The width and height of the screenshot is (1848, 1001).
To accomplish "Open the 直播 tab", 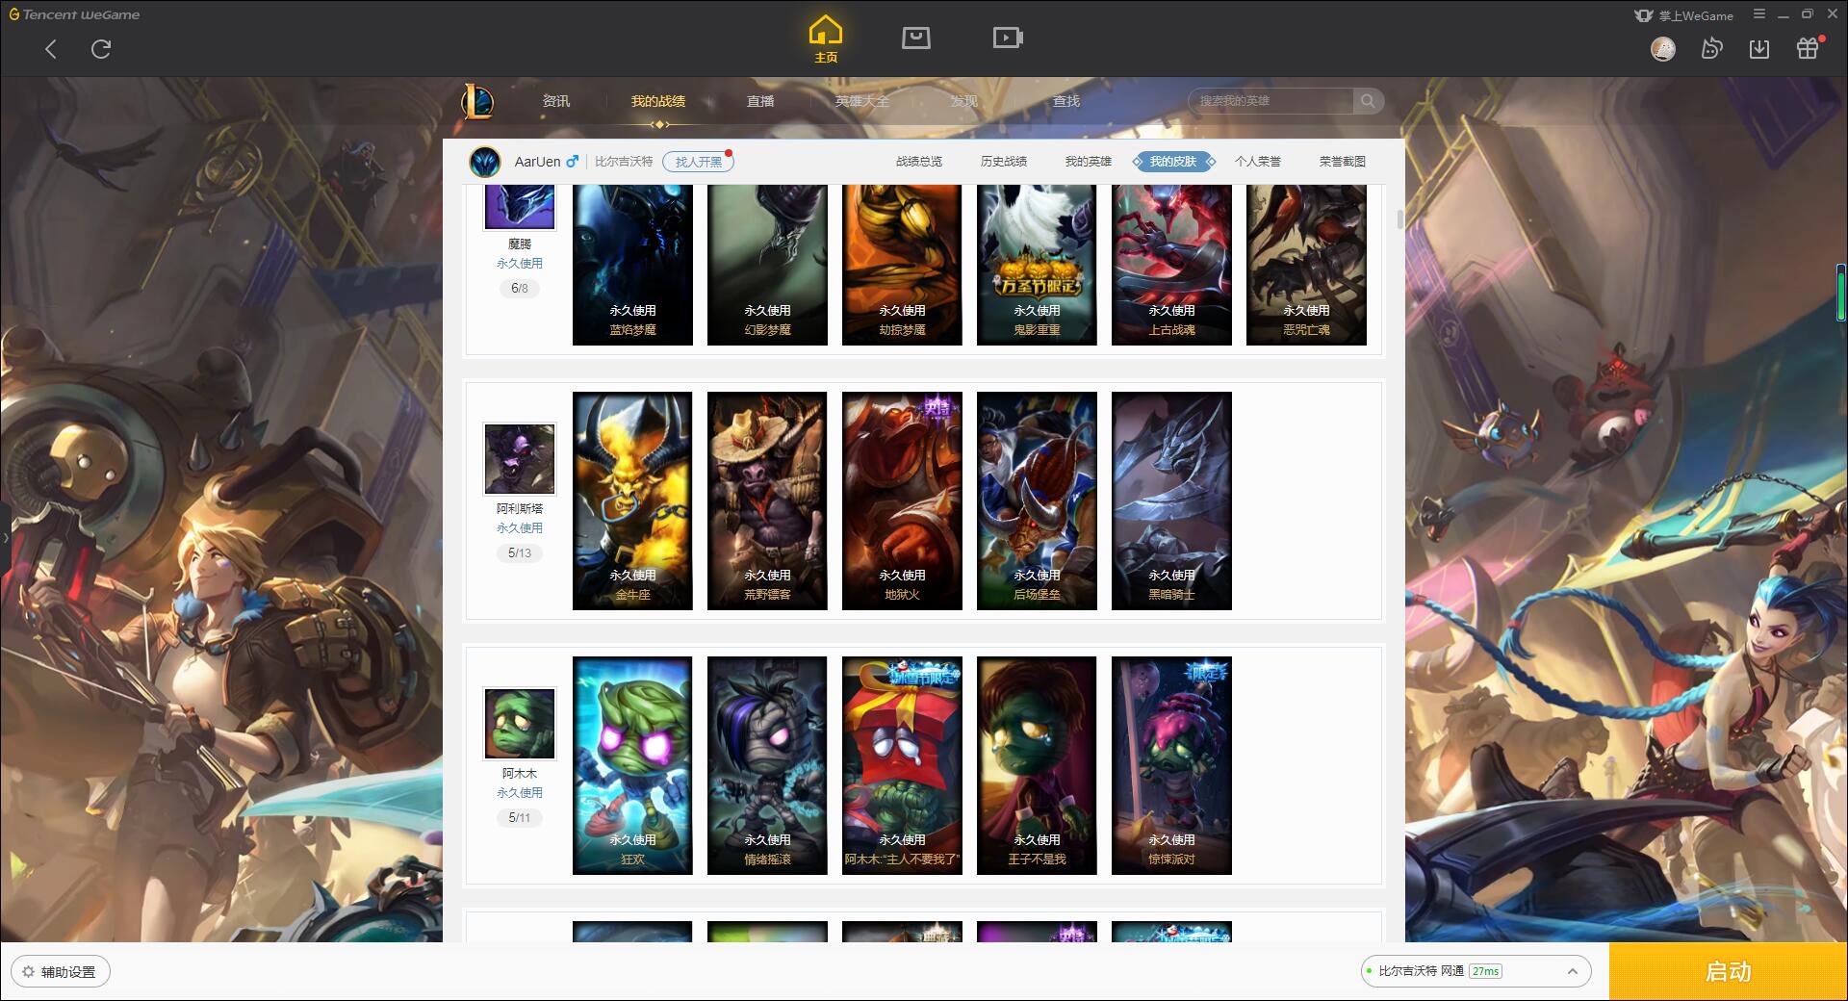I will pos(760,101).
